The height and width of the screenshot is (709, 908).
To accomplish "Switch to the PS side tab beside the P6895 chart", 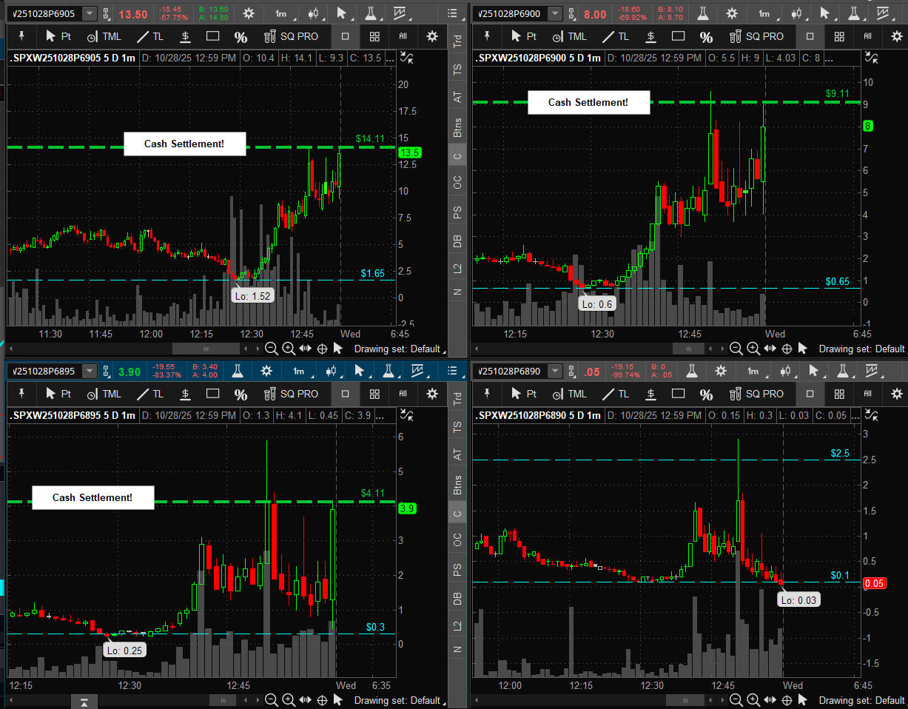I will coord(457,570).
